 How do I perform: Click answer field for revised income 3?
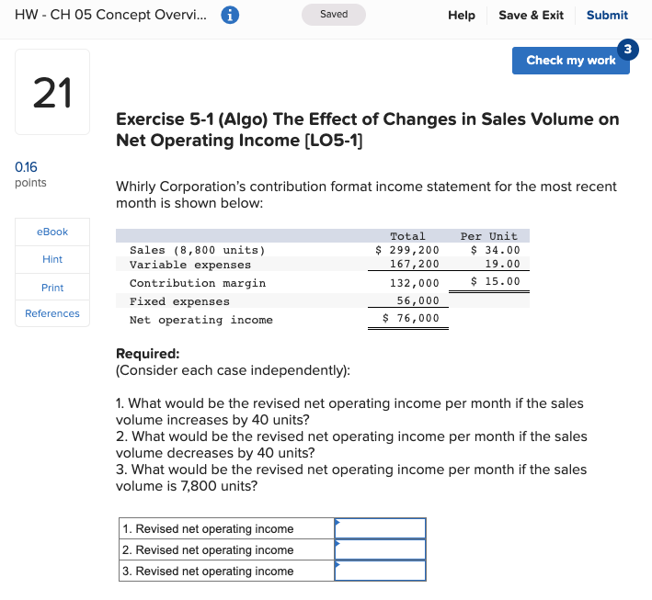[x=380, y=571]
